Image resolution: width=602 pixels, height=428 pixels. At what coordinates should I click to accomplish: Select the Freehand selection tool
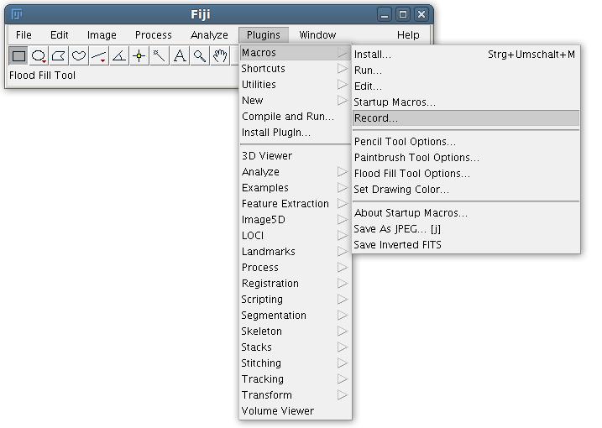coord(79,56)
